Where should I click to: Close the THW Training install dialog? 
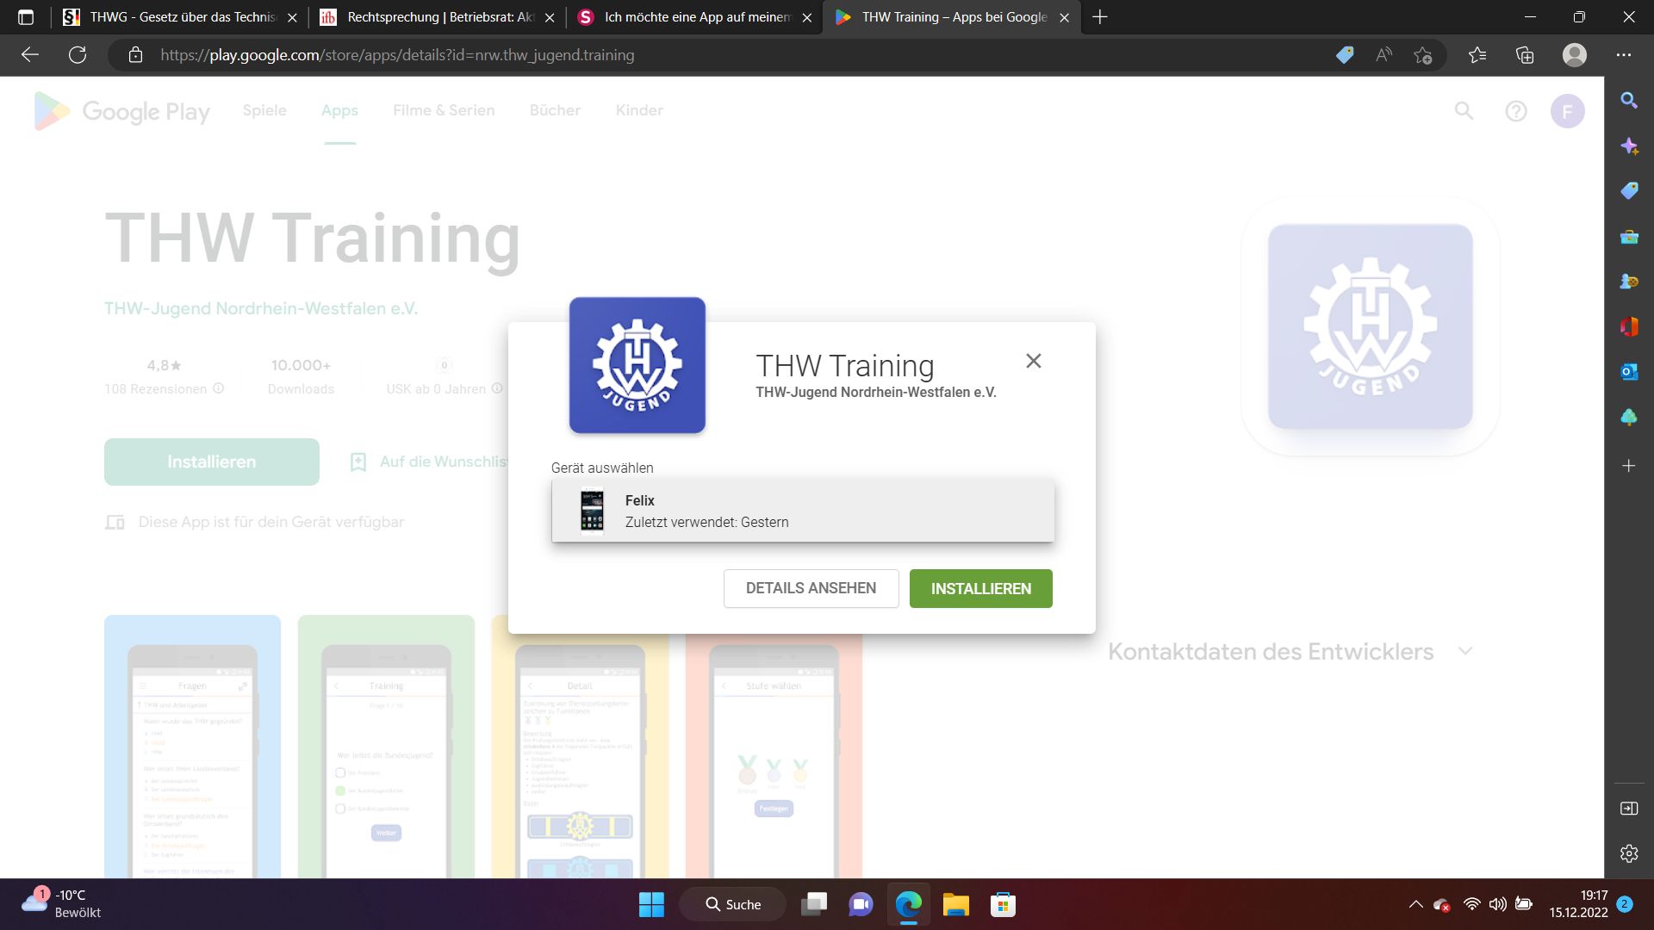pos(1033,361)
